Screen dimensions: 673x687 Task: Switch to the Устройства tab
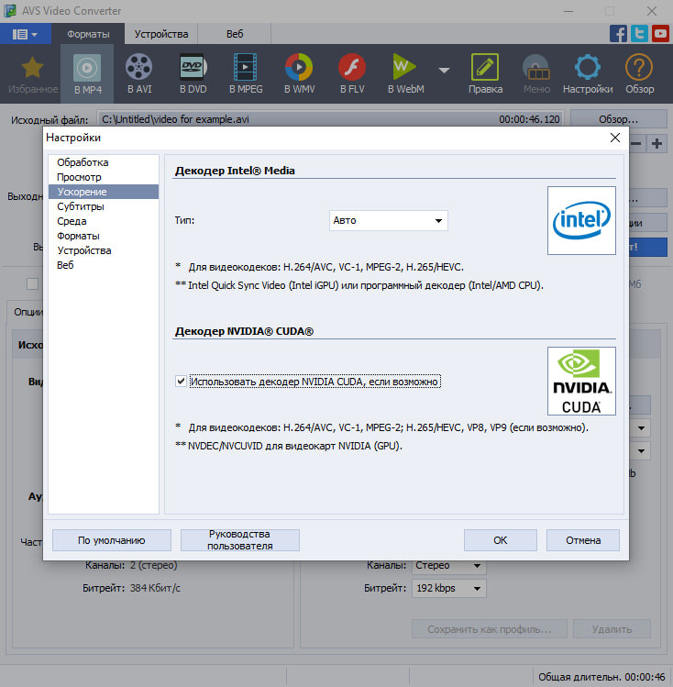click(161, 34)
